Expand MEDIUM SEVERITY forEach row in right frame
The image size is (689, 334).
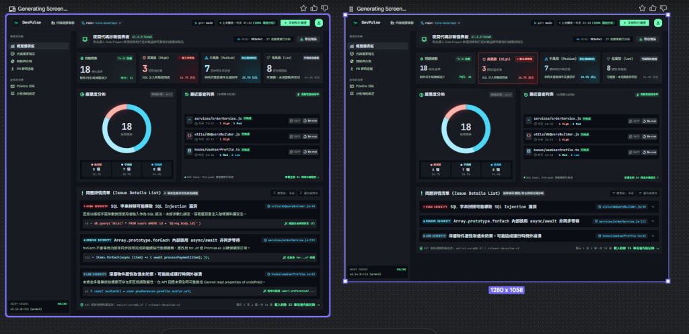point(539,221)
